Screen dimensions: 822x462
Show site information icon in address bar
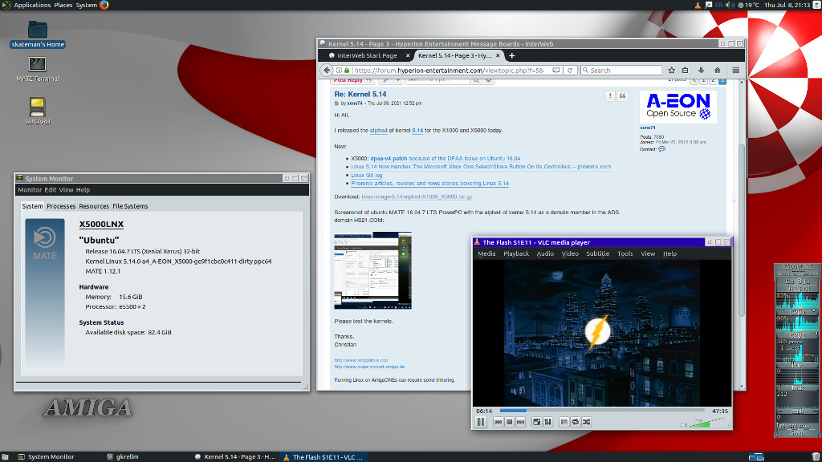click(x=339, y=71)
